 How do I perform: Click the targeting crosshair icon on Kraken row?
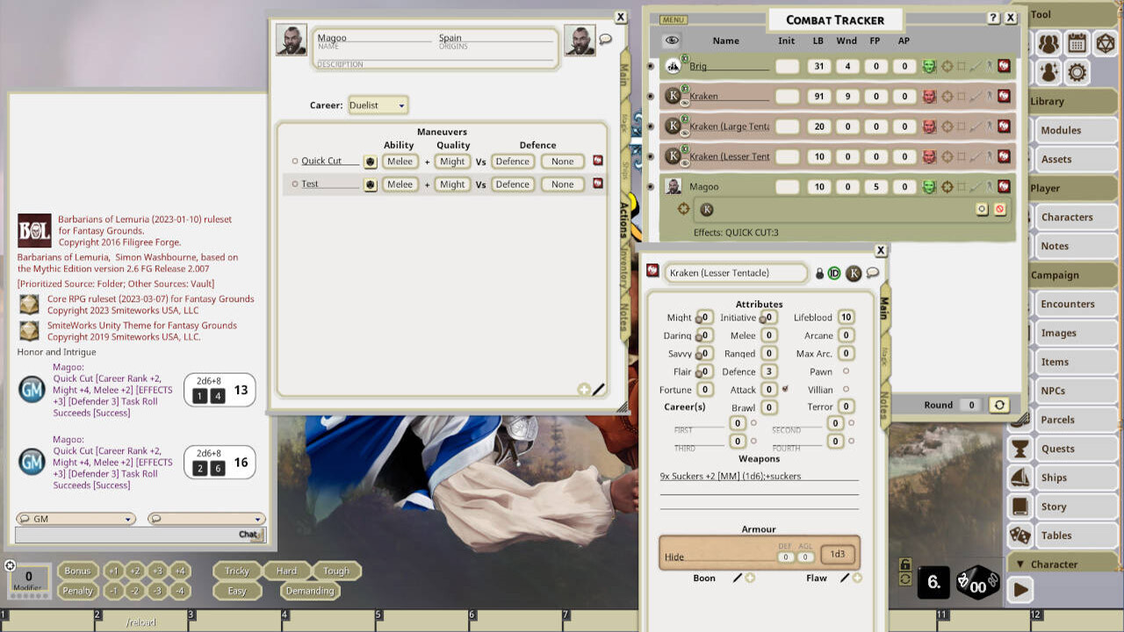coord(947,96)
